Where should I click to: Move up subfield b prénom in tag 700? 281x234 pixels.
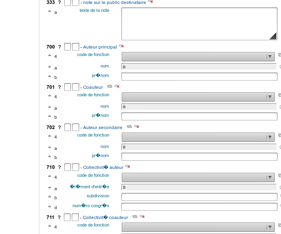pos(50,76)
